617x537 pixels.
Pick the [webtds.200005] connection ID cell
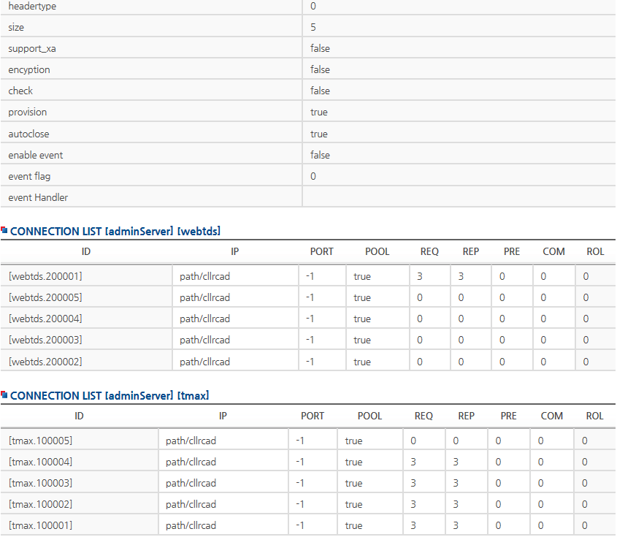[x=45, y=297]
